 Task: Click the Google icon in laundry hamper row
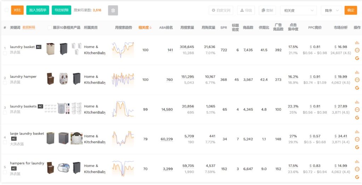click(x=357, y=88)
